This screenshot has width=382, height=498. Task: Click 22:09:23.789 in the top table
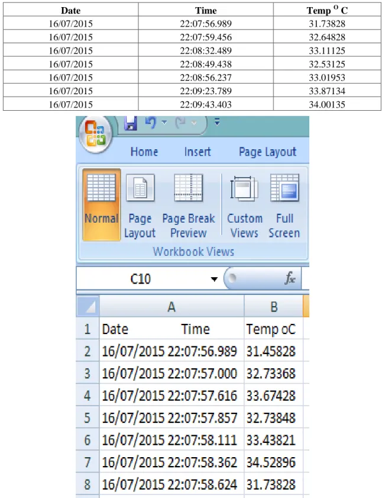[206, 91]
